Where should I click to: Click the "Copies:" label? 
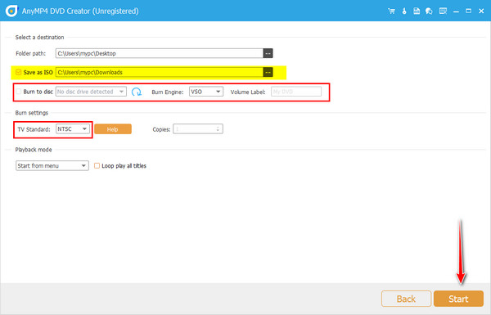pos(161,129)
